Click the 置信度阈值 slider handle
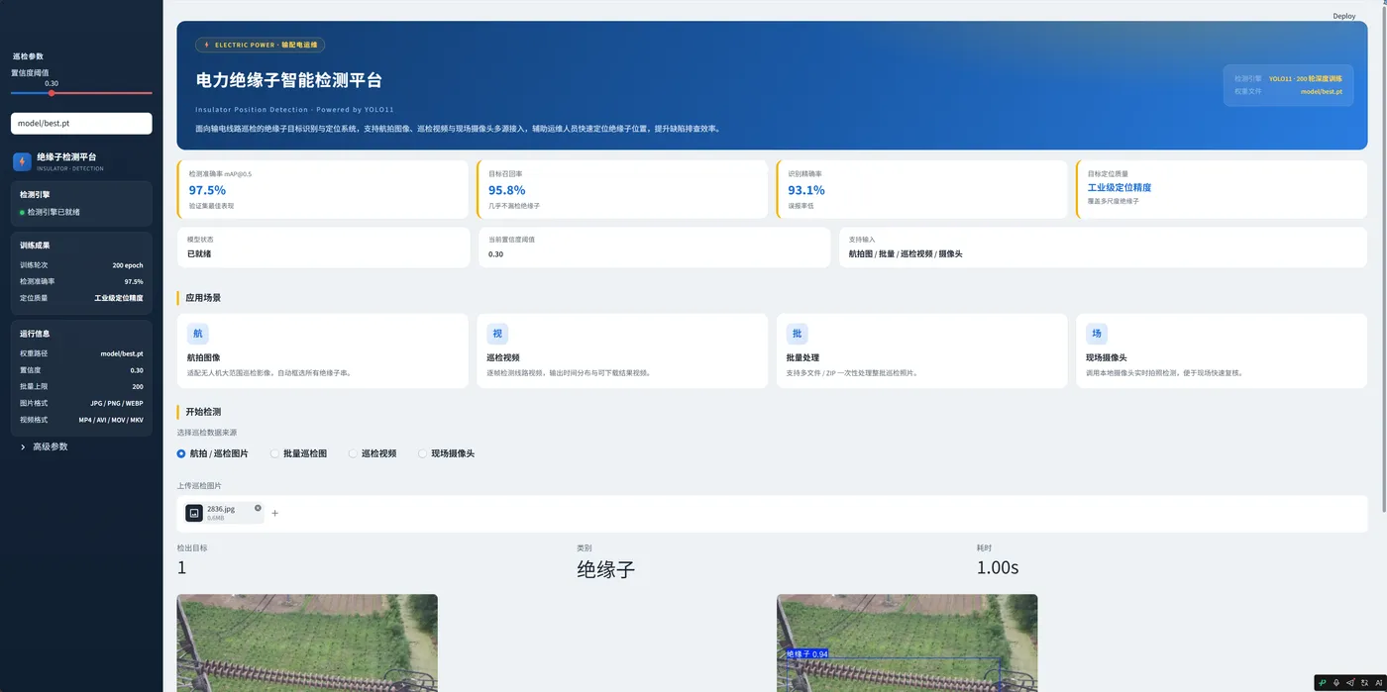The image size is (1387, 692). [52, 93]
